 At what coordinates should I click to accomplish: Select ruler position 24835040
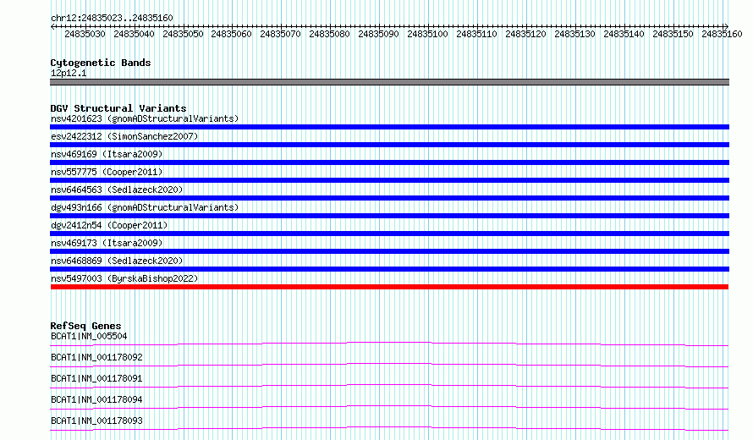pos(134,34)
